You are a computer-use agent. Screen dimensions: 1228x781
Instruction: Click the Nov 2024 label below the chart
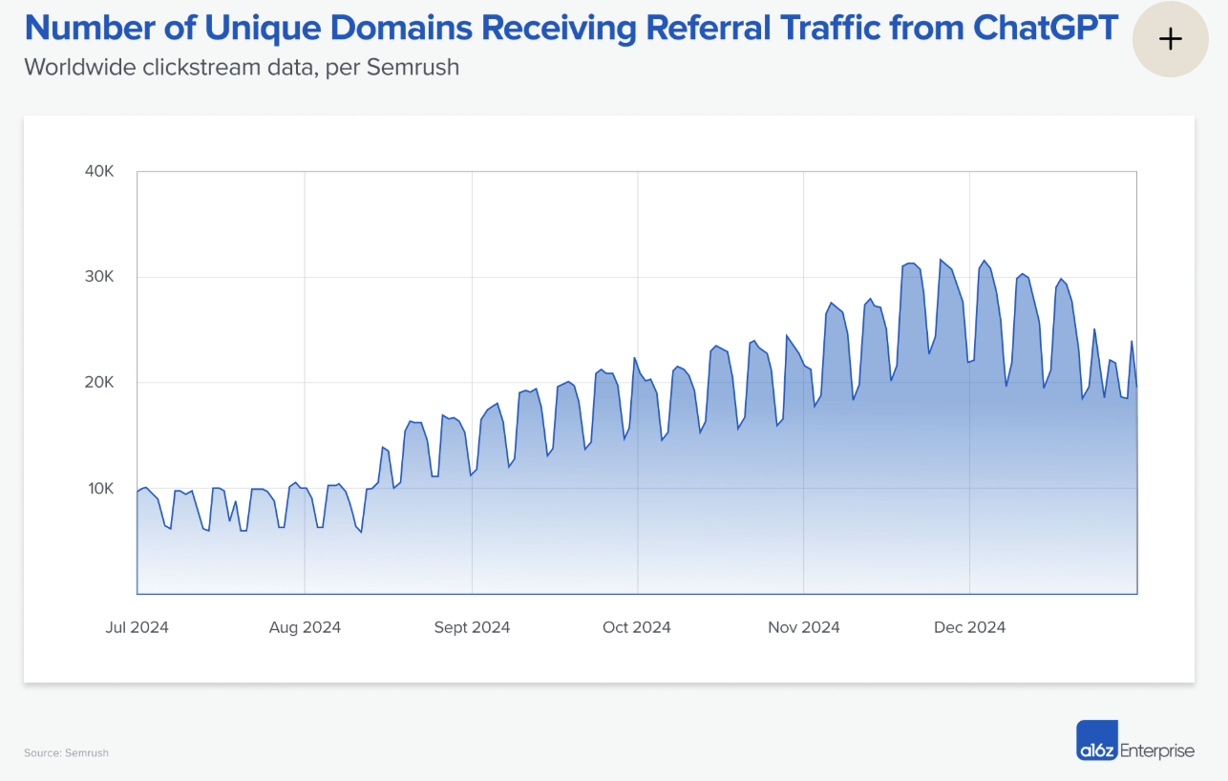(803, 627)
